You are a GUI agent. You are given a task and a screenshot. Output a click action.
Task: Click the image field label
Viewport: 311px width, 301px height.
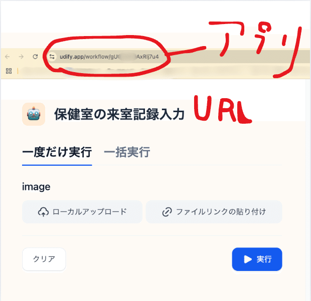click(36, 187)
